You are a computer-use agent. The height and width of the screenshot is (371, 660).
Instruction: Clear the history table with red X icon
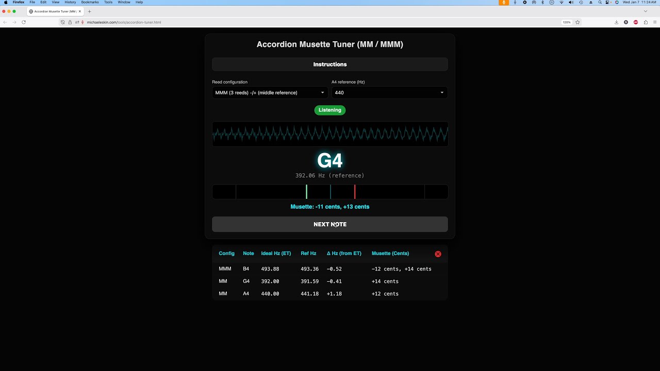coord(438,254)
